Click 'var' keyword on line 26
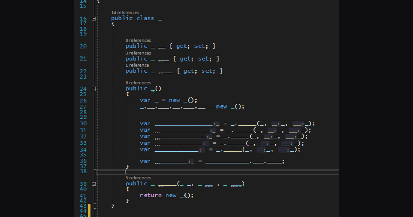The image size is (413, 217). 145,100
